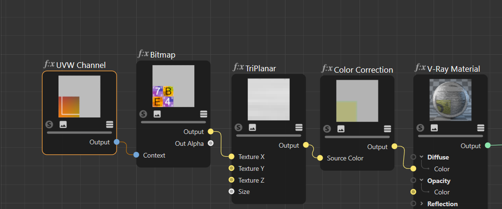
Task: Open the hamburger menu icon on TriPlanar node
Action: [299, 127]
